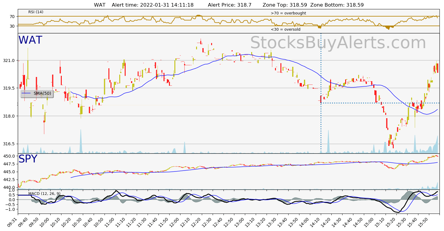Click the 'Zone Bottom: 318.59' title text
Image resolution: width=444 pixels, height=231 pixels.
coord(337,5)
